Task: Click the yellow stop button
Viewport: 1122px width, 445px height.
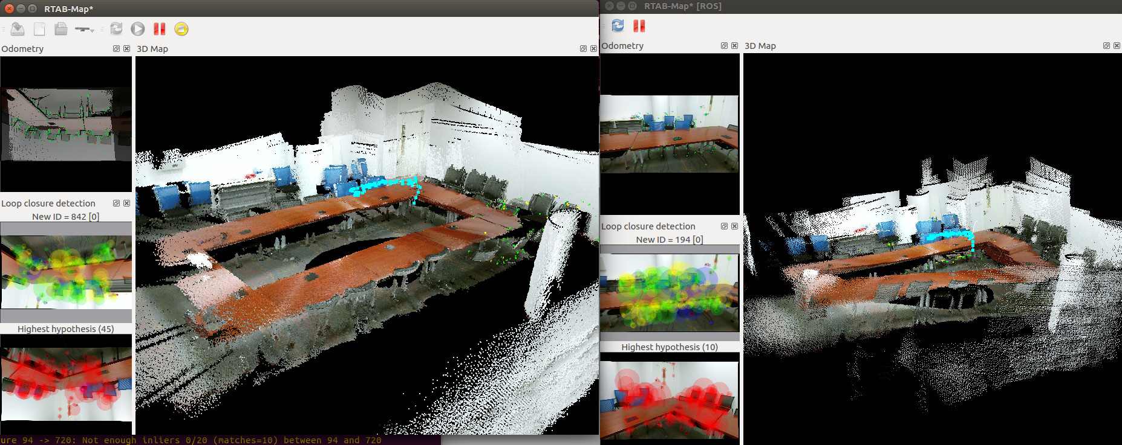Action: pos(181,29)
